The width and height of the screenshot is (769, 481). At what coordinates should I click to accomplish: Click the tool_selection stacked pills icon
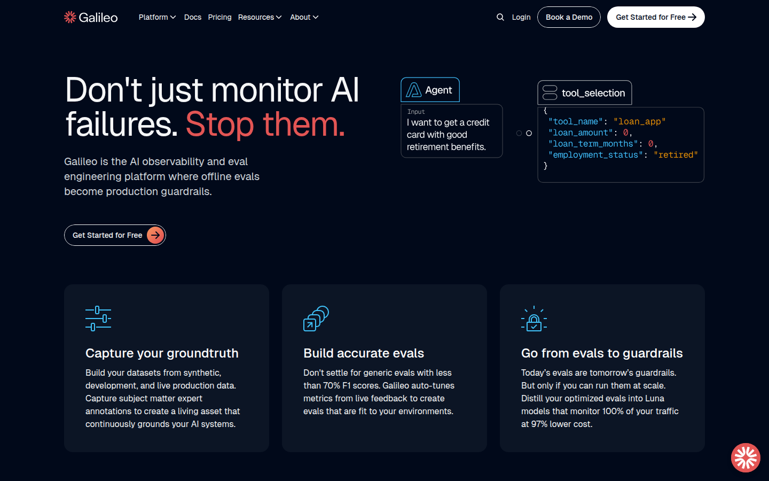[550, 93]
